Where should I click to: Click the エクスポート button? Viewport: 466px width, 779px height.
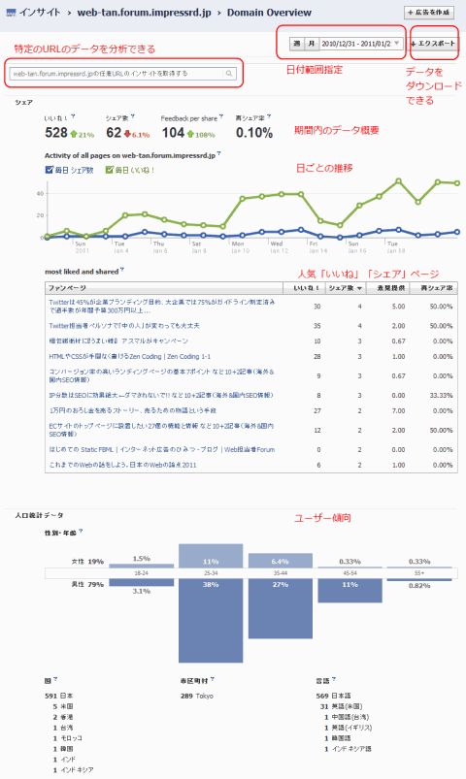(x=433, y=44)
